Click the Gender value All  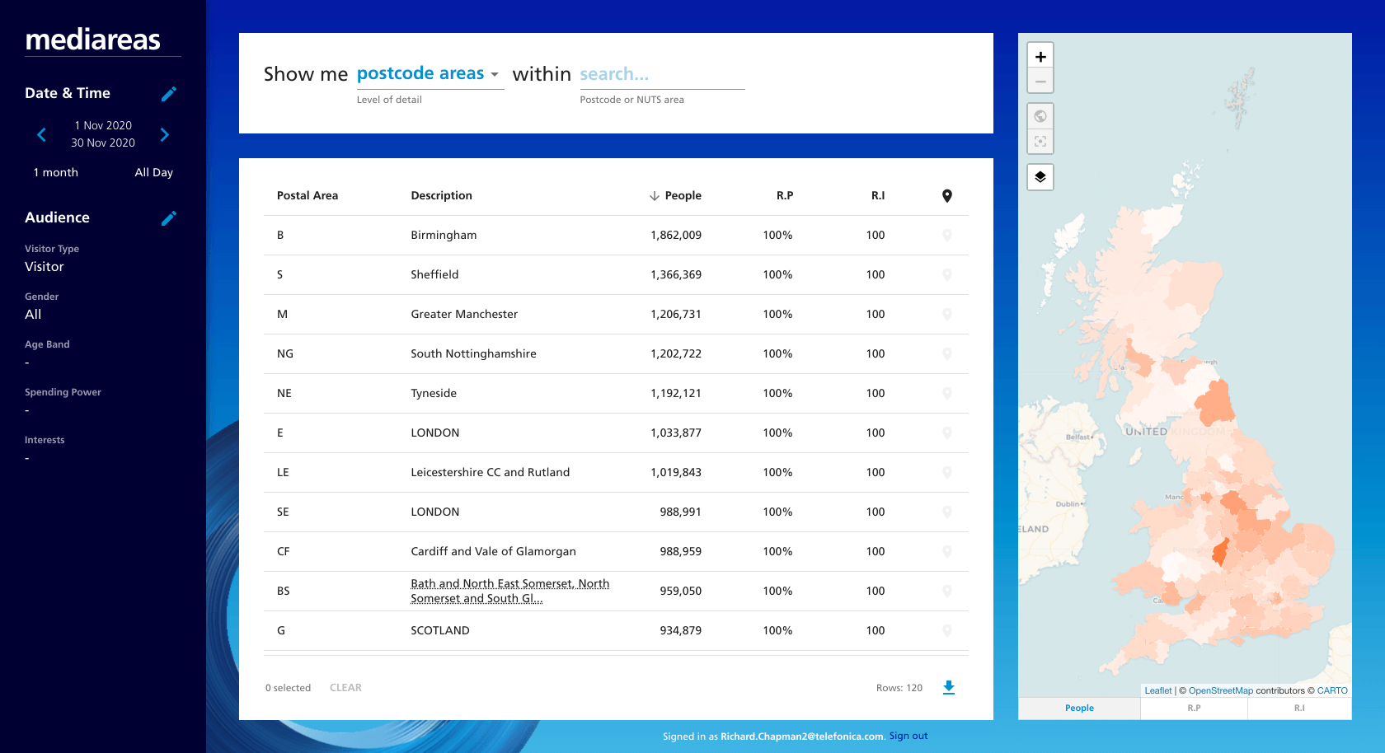pyautogui.click(x=33, y=315)
